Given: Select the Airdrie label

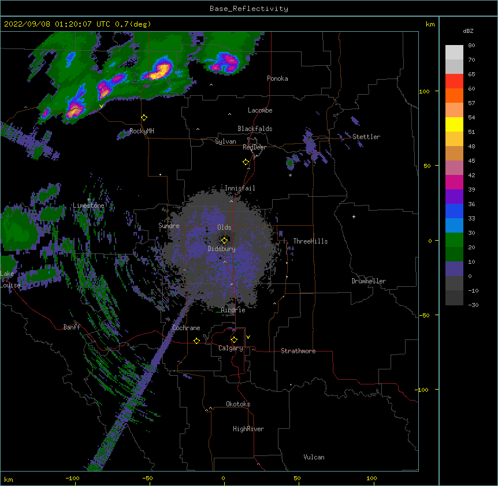Looking at the screenshot, I should click(233, 310).
